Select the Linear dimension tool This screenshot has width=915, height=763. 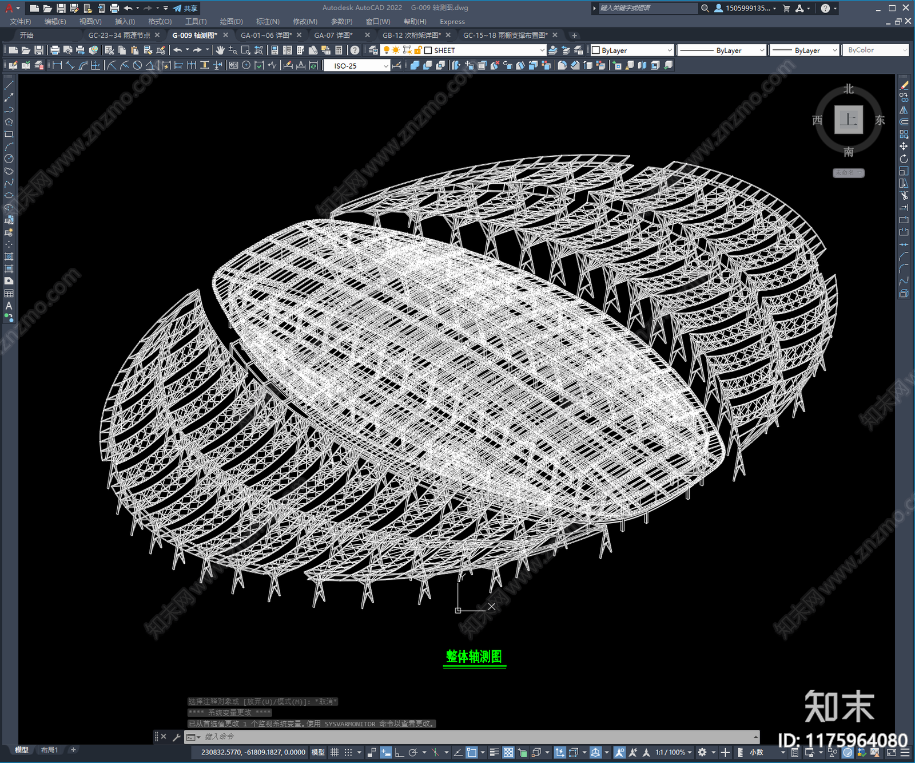point(57,65)
